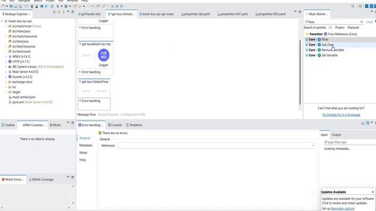Maximize the editor area
Image resolution: width=376 pixels, height=211 pixels.
pos(300,12)
